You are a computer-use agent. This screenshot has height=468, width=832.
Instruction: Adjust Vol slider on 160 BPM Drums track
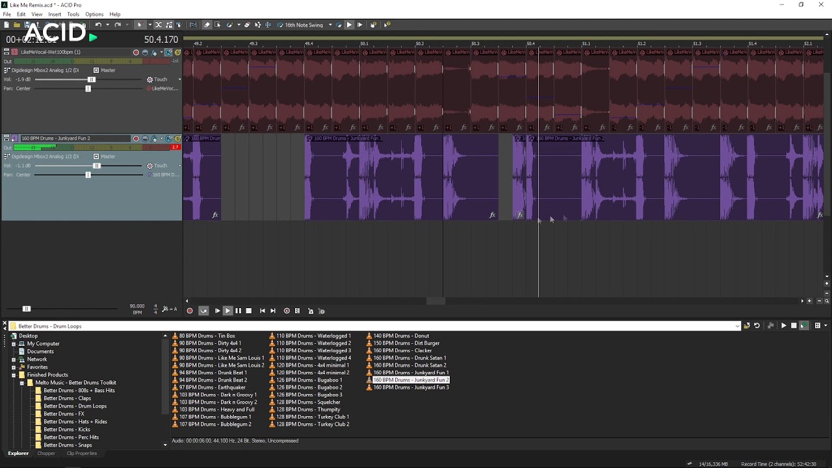tap(97, 166)
